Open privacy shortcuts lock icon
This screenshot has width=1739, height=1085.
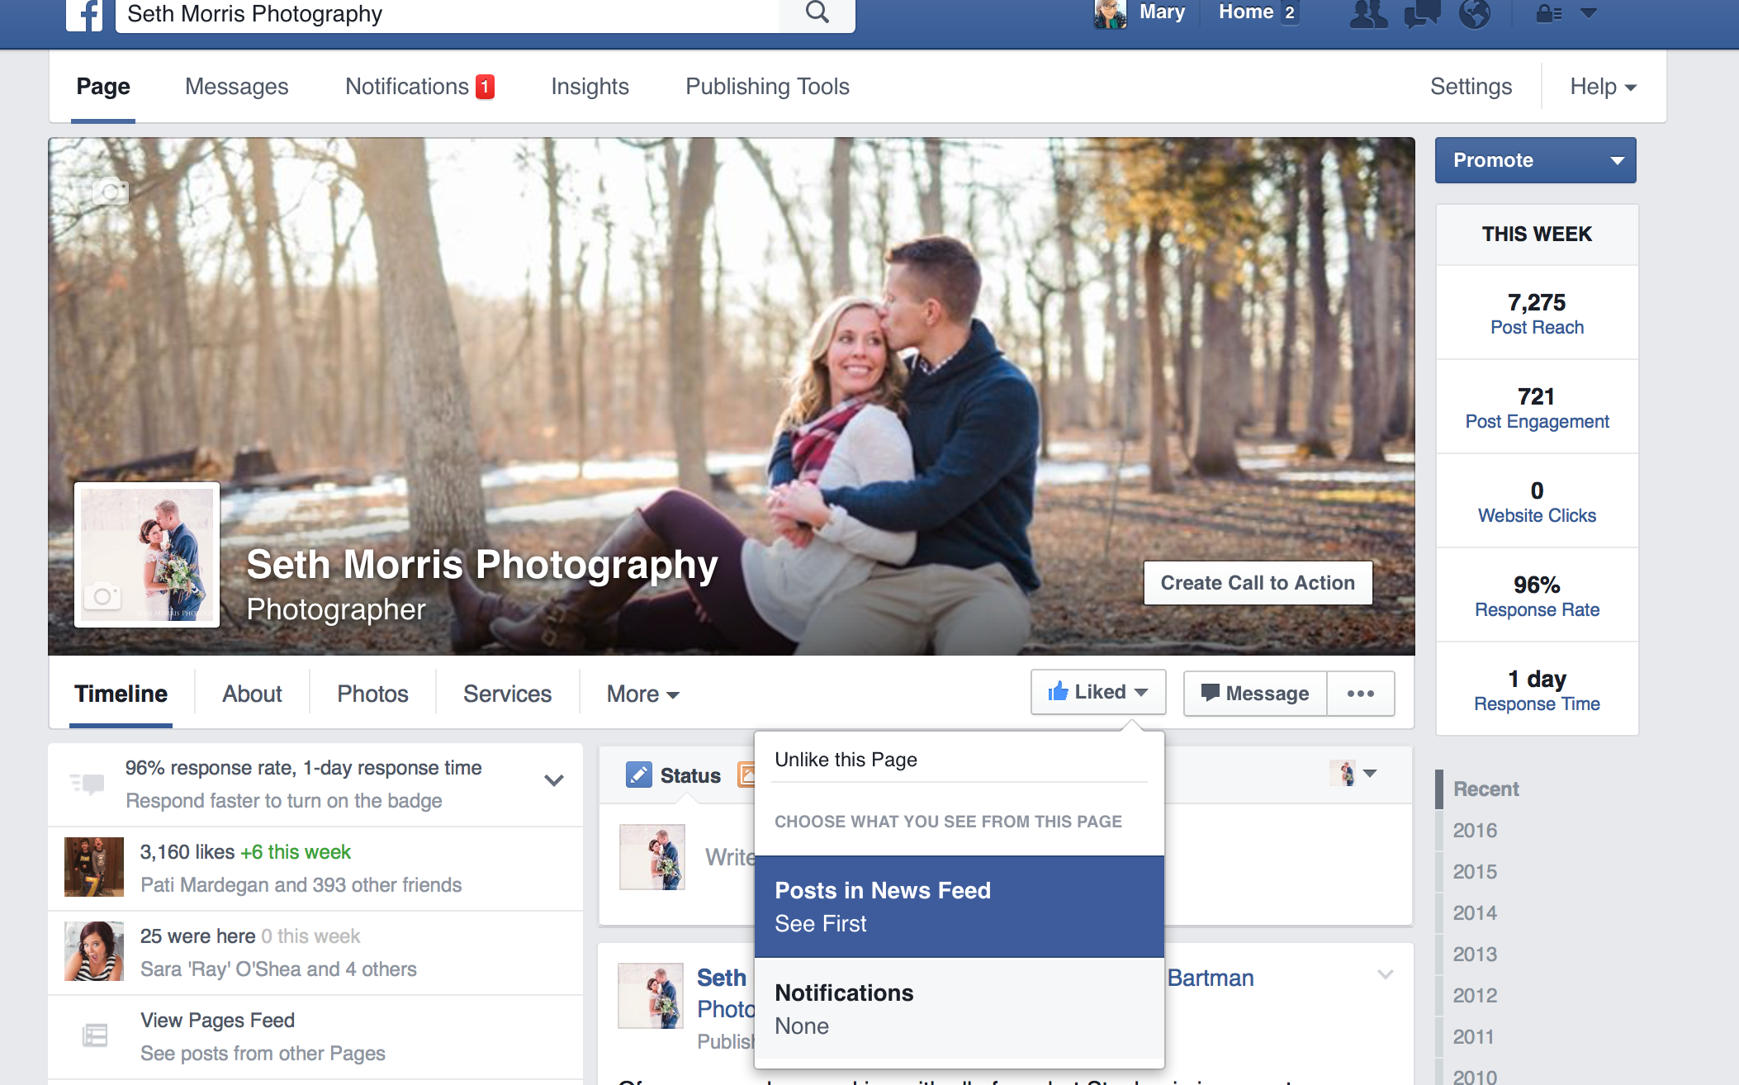click(1548, 13)
